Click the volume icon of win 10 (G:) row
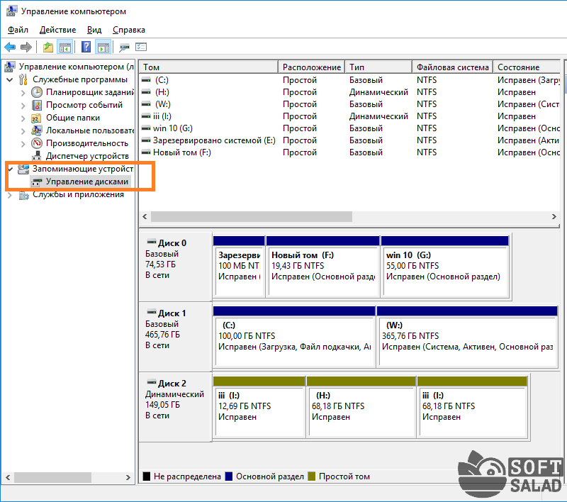This screenshot has height=502, width=567. click(x=146, y=128)
